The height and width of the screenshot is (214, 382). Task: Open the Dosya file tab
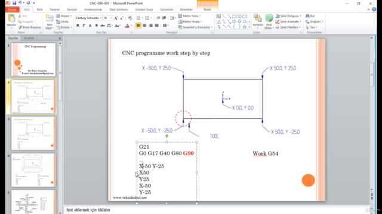click(12, 10)
